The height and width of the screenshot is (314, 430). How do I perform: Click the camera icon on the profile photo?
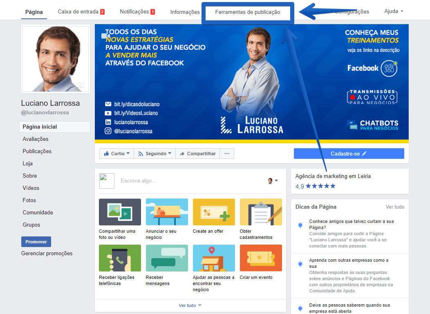(x=81, y=84)
